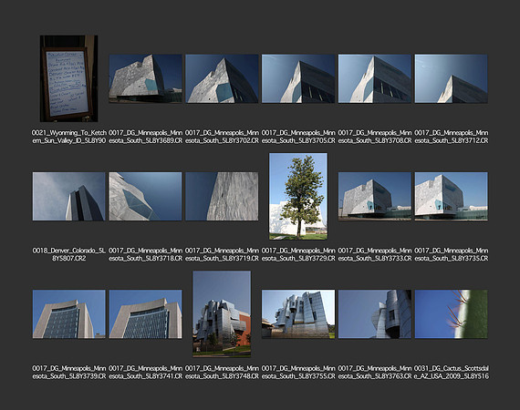Open curved office tower thumbnail 5L8Y3739
Viewport: 520px width, 410px height.
coord(69,314)
